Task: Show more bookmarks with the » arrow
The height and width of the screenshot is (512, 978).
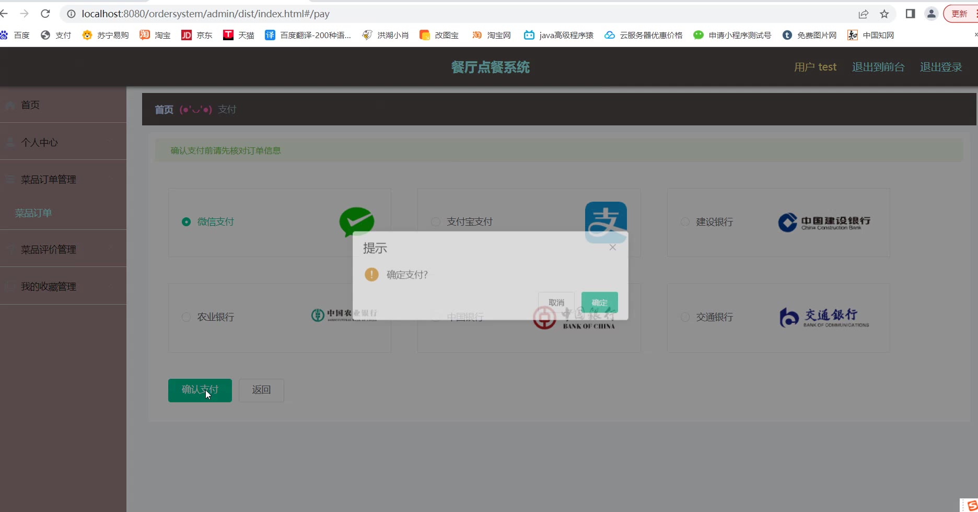Action: click(x=975, y=35)
